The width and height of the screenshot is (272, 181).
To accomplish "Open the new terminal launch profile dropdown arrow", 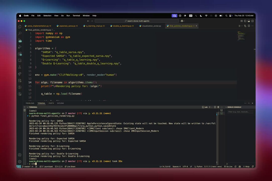I will coord(212,107).
